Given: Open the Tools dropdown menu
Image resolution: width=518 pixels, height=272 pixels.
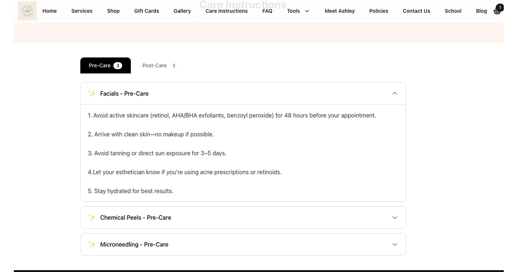Looking at the screenshot, I should (298, 11).
